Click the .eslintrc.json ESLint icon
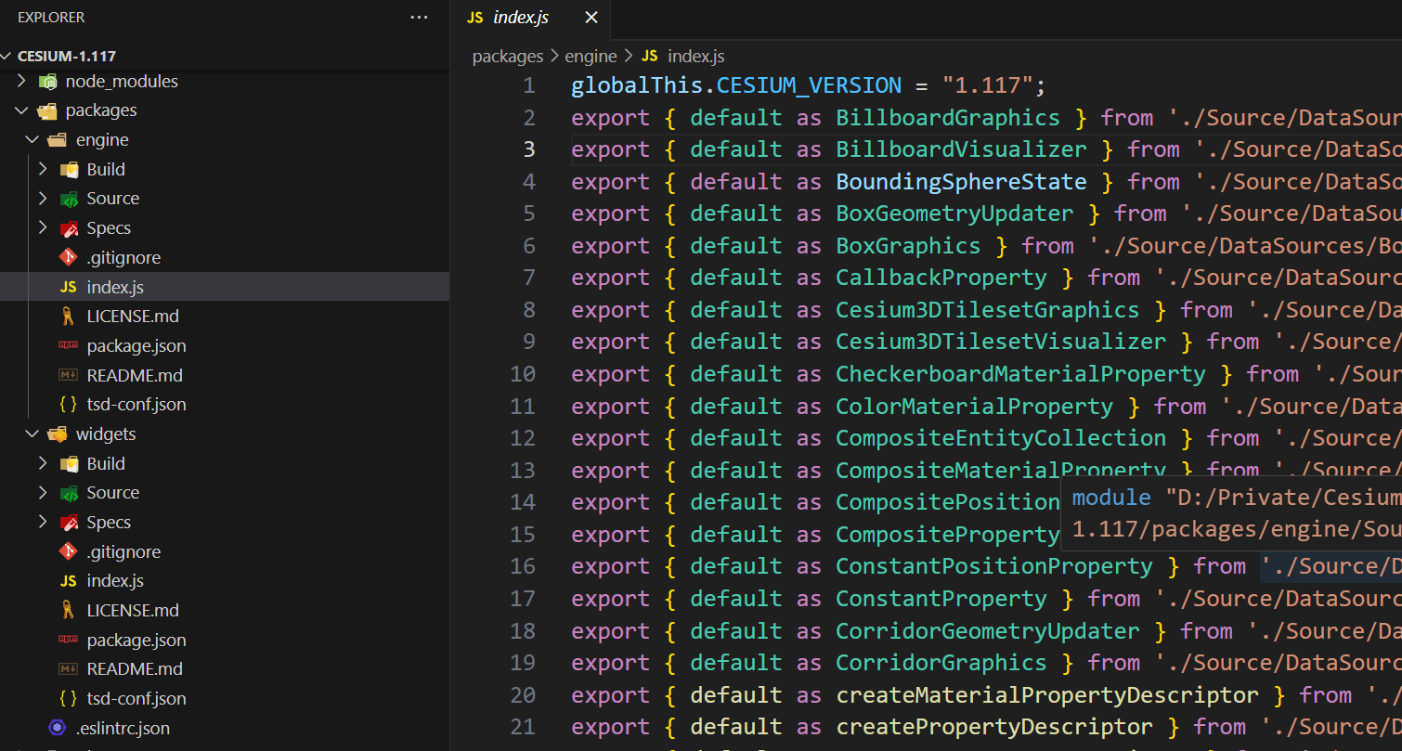 pyautogui.click(x=58, y=729)
